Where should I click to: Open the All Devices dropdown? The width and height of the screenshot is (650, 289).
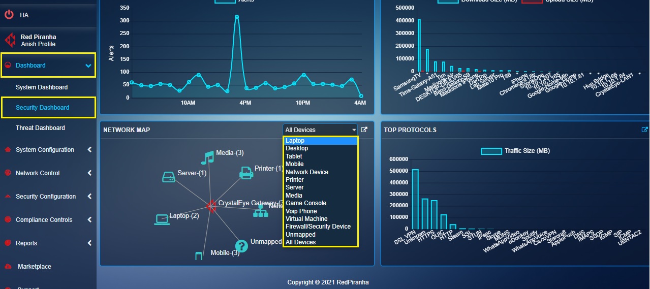point(320,130)
